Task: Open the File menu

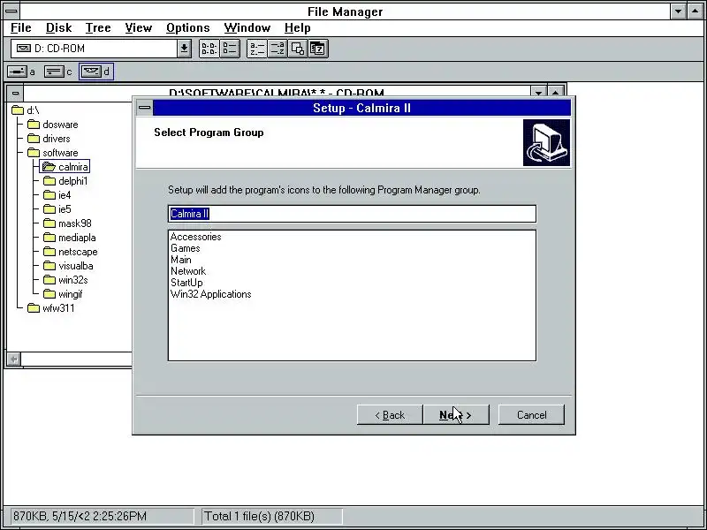Action: 20,28
